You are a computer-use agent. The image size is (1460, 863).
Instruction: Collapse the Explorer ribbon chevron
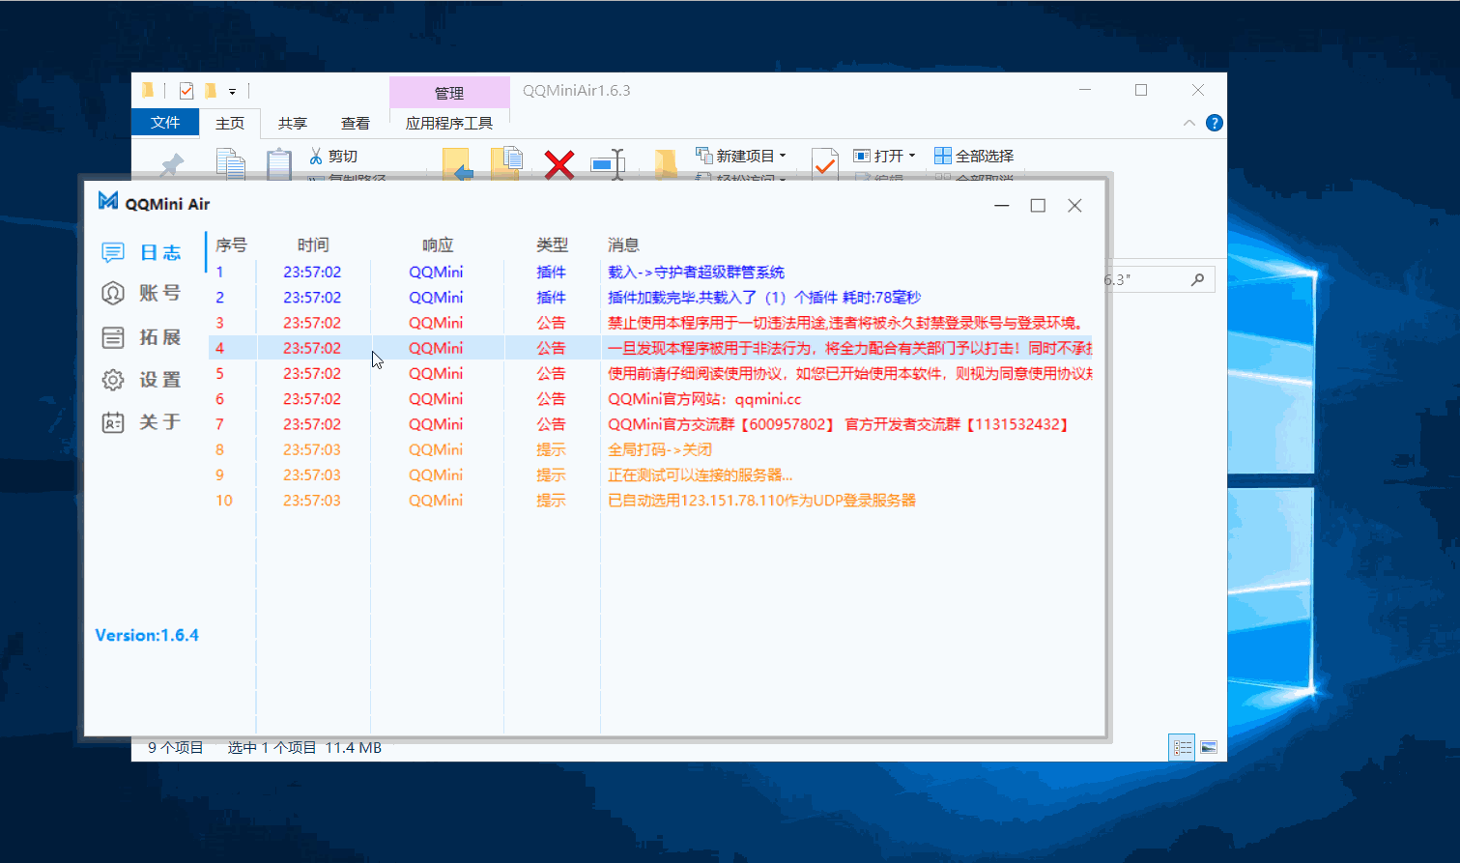coord(1189,123)
